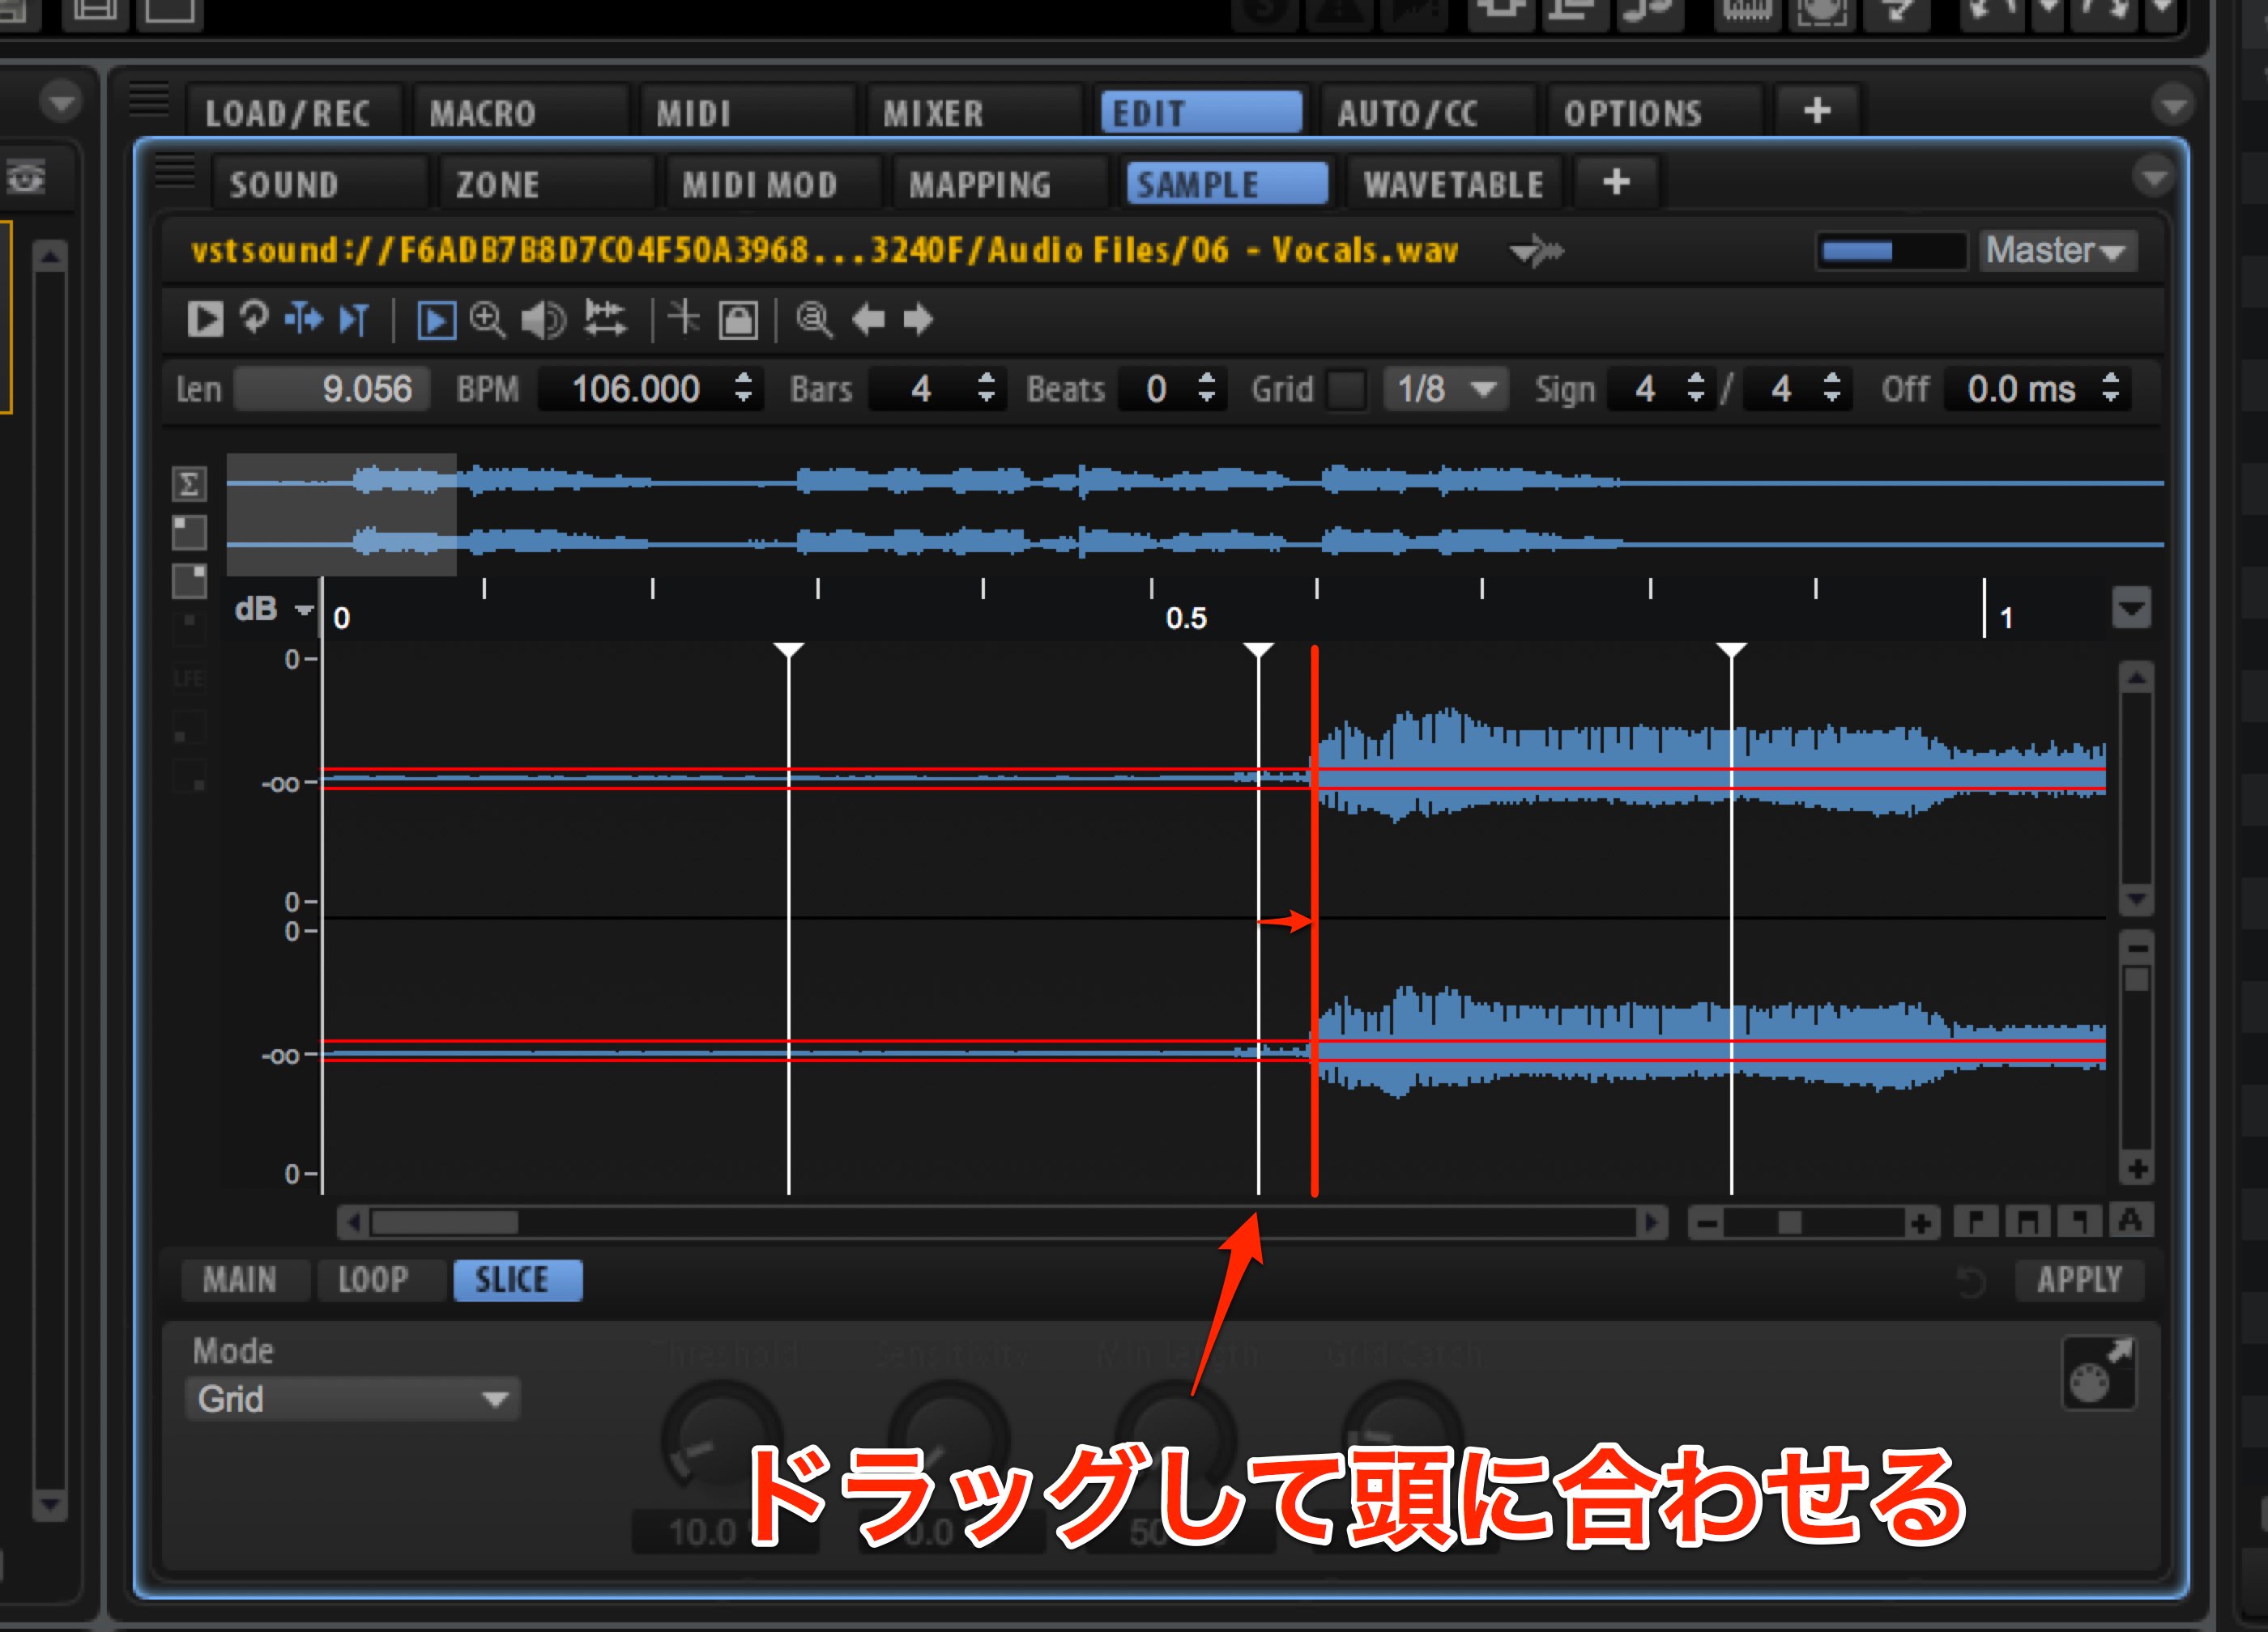Click the left arrow previous icon
The height and width of the screenshot is (1632, 2268).
point(868,320)
